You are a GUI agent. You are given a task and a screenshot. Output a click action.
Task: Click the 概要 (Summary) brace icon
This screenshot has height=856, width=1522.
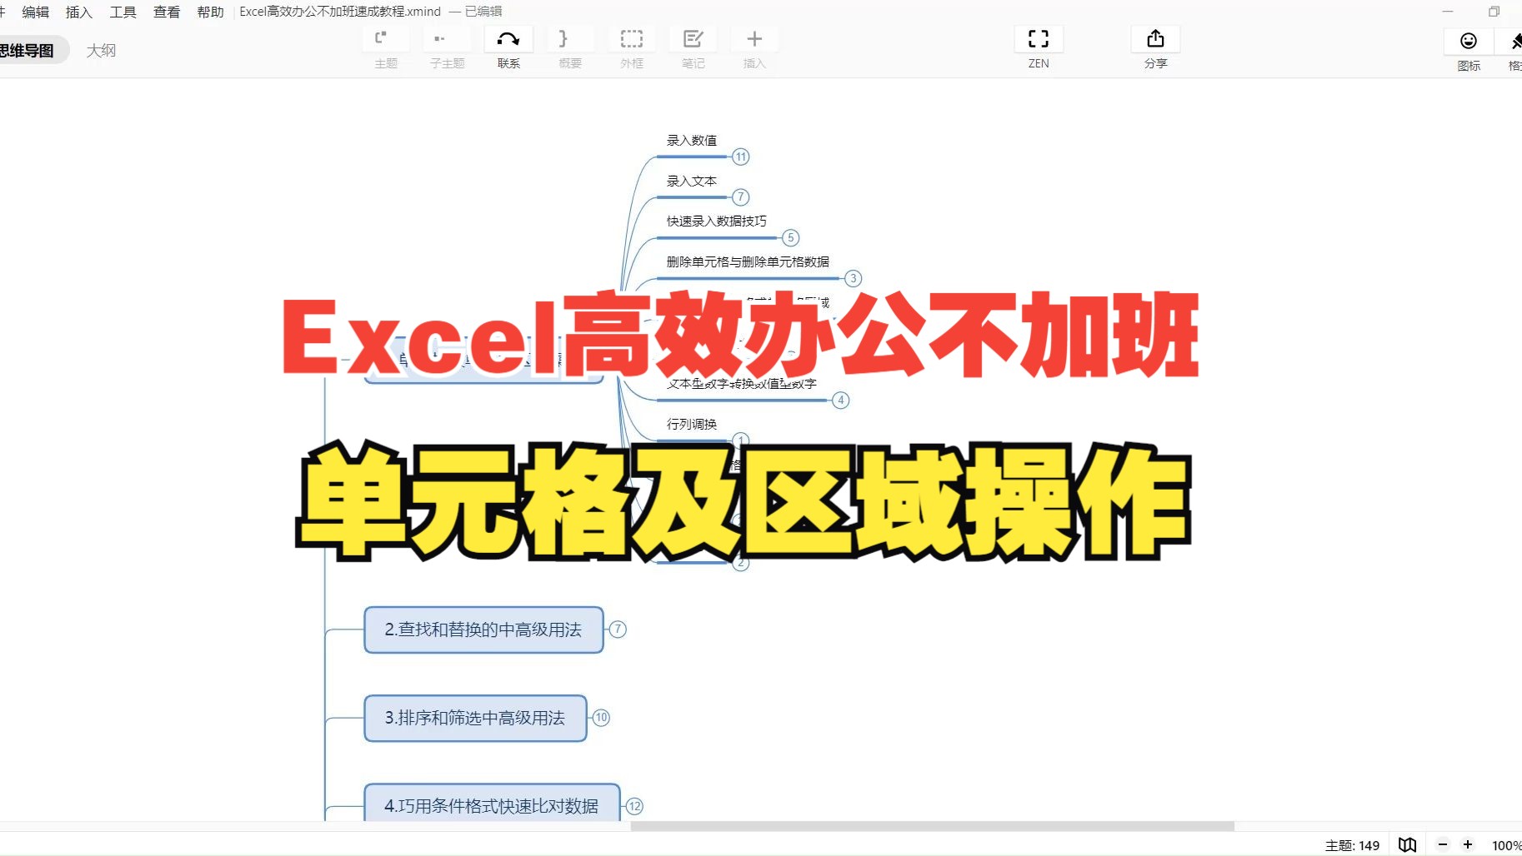[570, 39]
